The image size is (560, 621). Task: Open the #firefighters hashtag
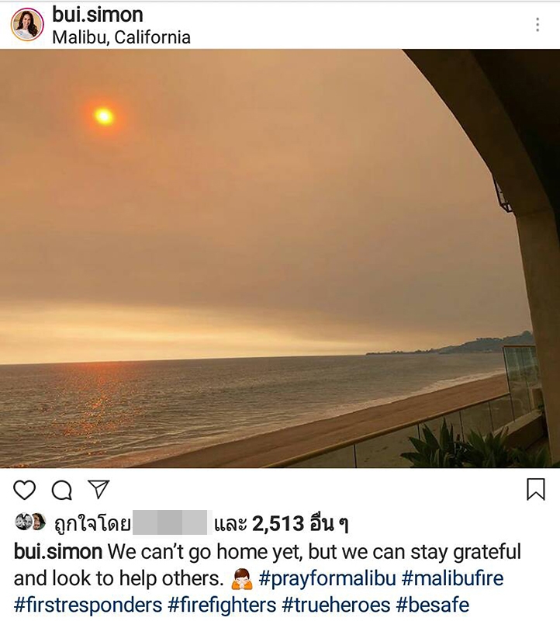pos(222,605)
